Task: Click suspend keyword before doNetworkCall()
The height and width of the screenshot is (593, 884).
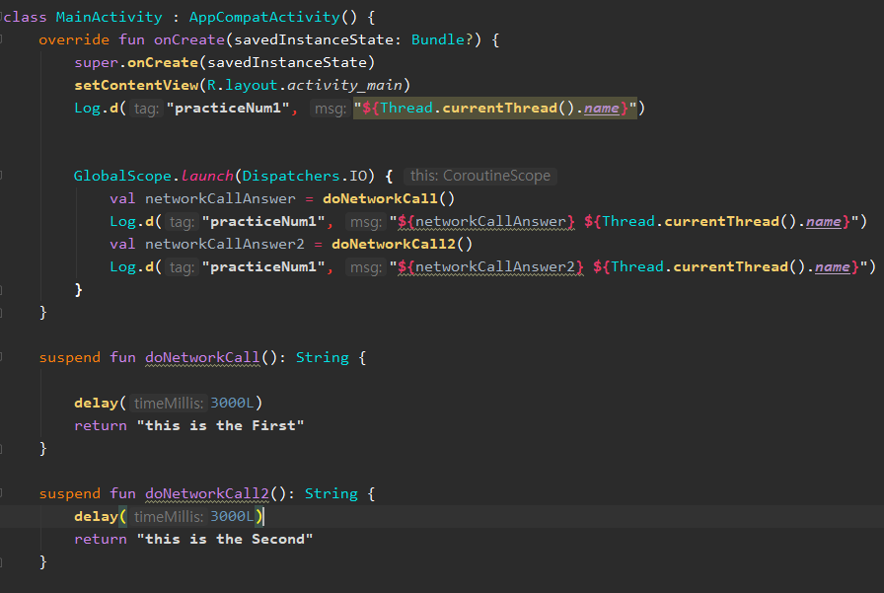Action: (x=69, y=357)
